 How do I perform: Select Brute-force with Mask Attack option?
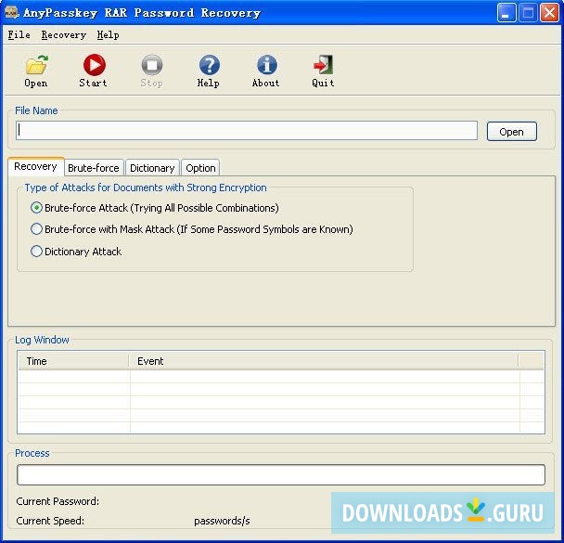(36, 229)
